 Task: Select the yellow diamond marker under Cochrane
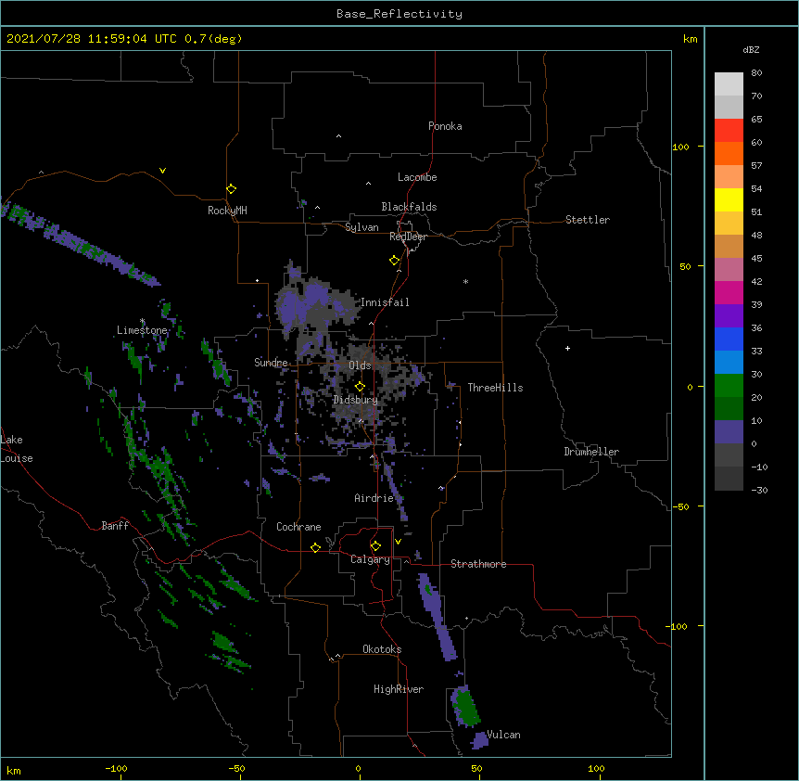pyautogui.click(x=315, y=547)
